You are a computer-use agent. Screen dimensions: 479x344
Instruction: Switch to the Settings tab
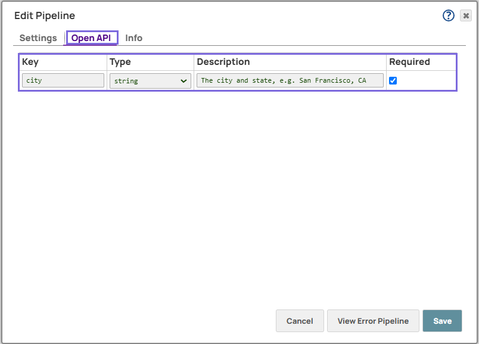pyautogui.click(x=38, y=38)
